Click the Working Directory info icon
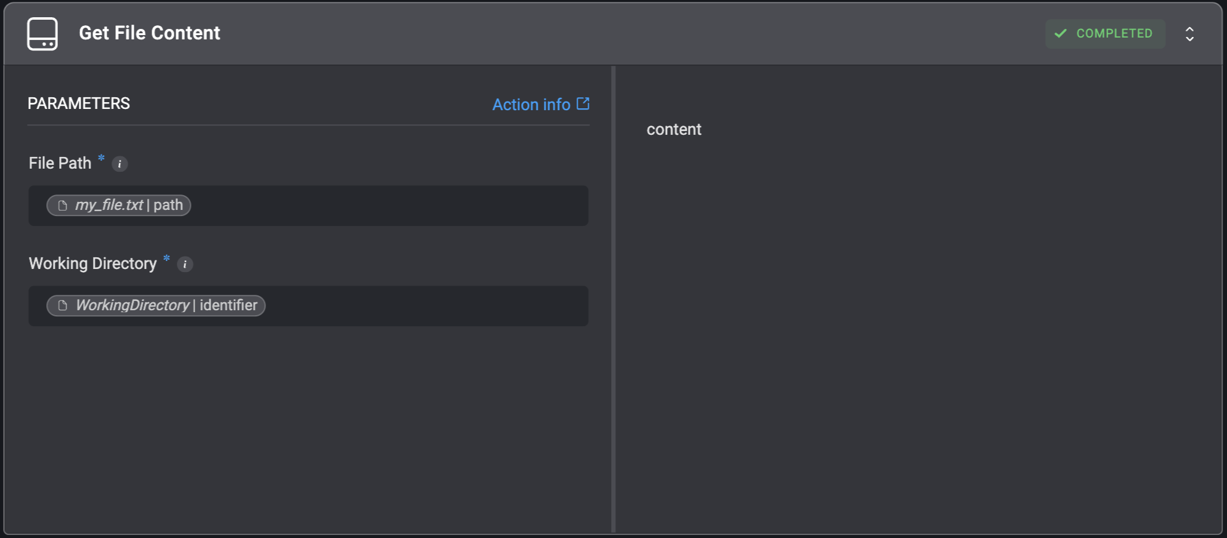Screen dimensions: 1227x538 pyautogui.click(x=185, y=264)
